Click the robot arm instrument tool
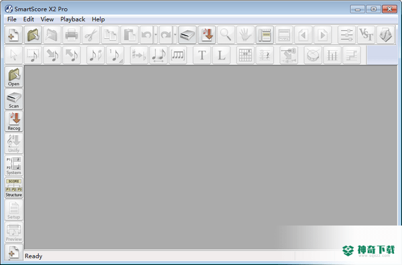The width and height of the screenshot is (402, 265). (x=289, y=55)
